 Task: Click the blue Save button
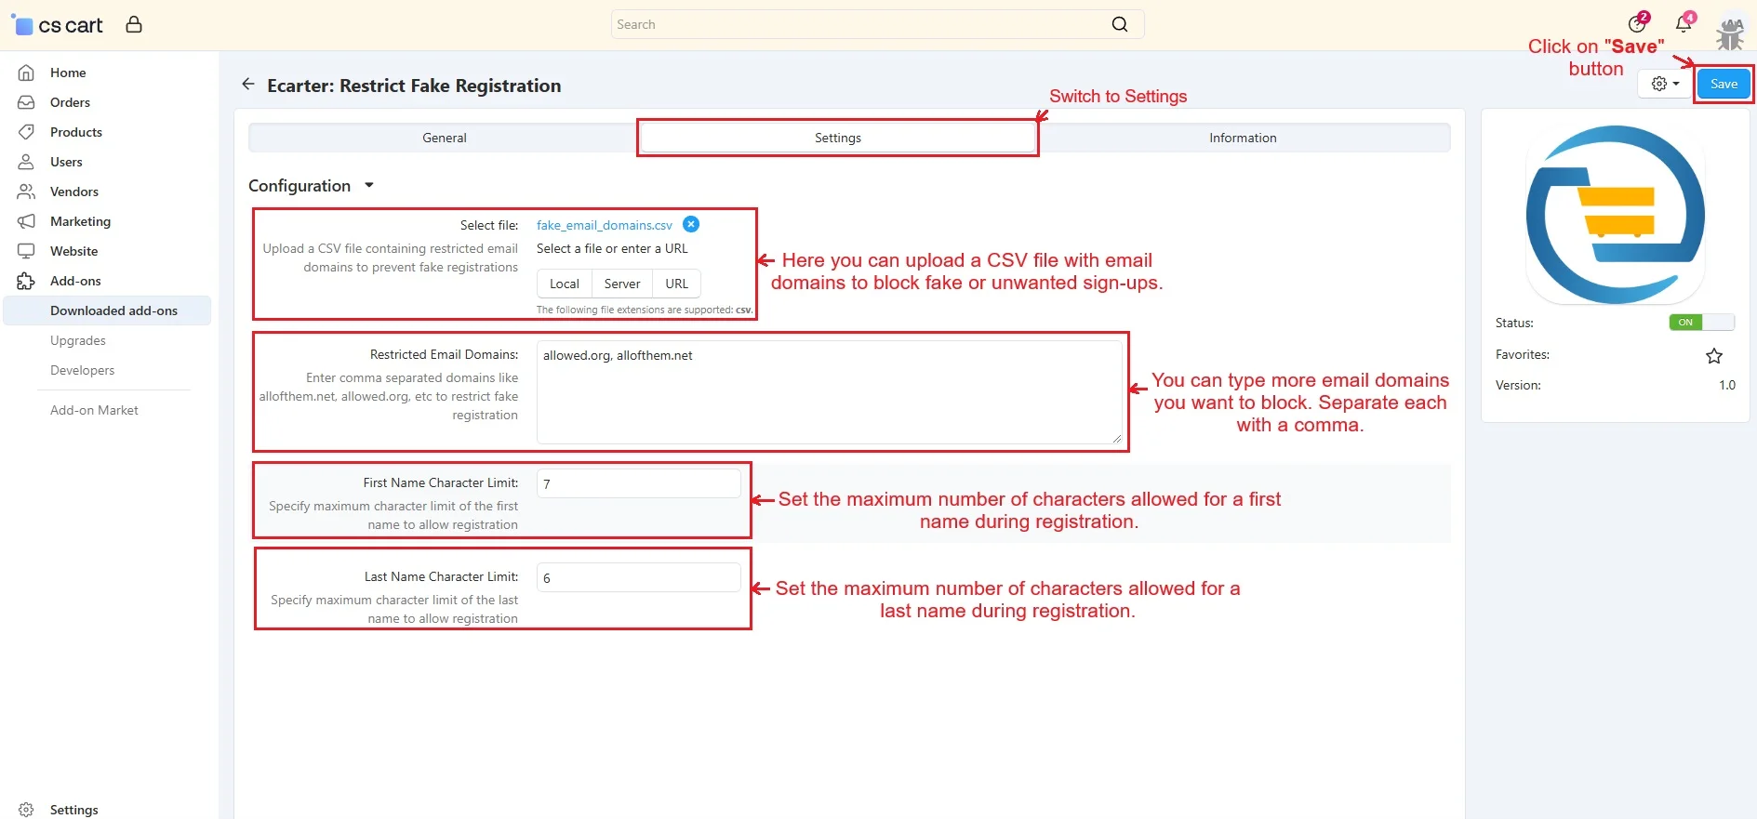tap(1724, 84)
